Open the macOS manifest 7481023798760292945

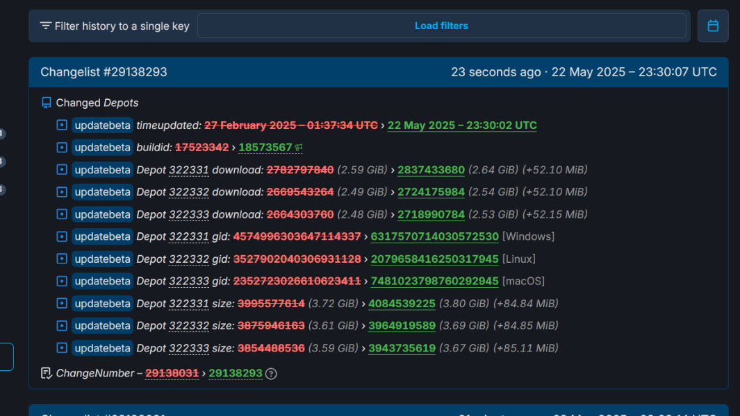click(x=434, y=281)
